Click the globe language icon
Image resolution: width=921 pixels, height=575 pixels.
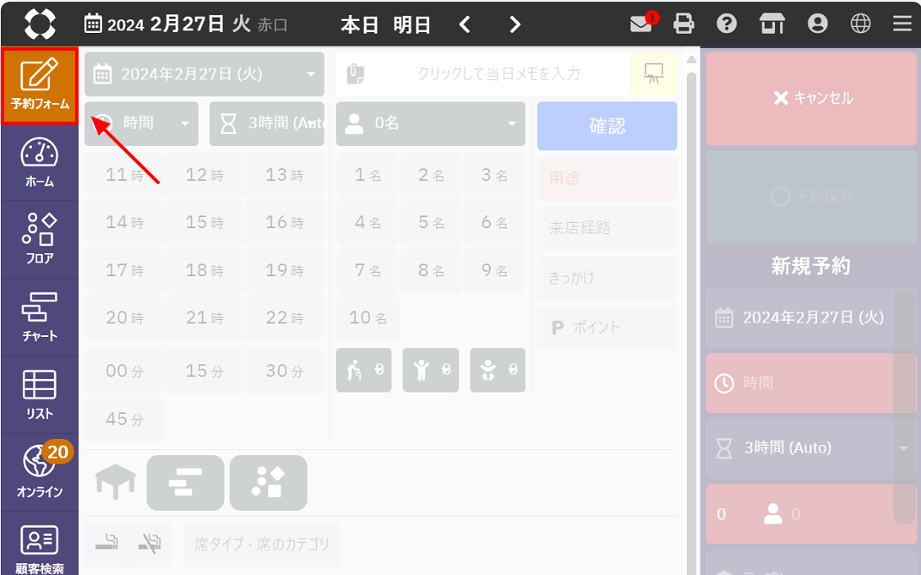click(860, 24)
